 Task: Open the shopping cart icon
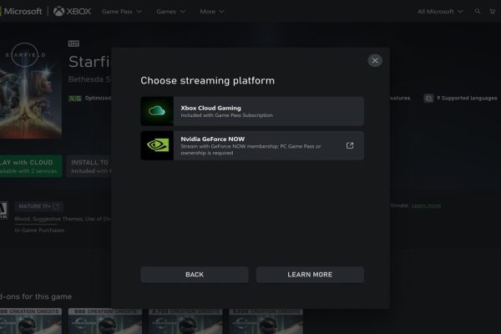pyautogui.click(x=493, y=11)
